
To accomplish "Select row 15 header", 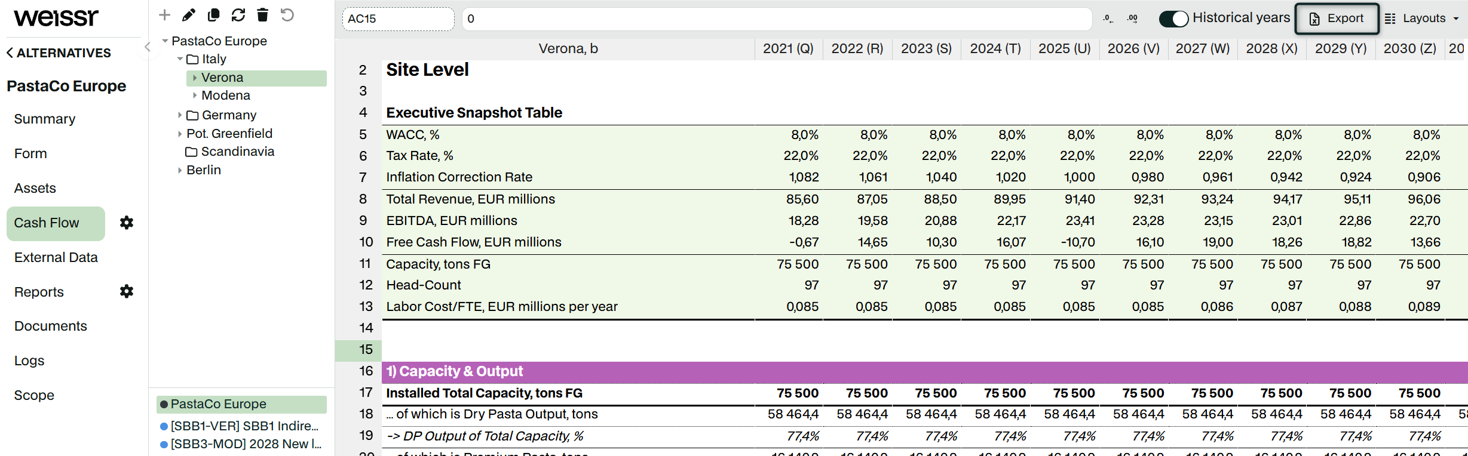I will tap(358, 350).
